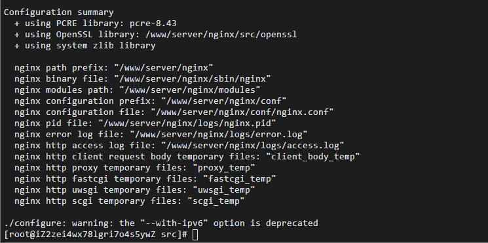Click the access.log file path
Image resolution: width=488 pixels, height=243 pixels.
coord(253,145)
